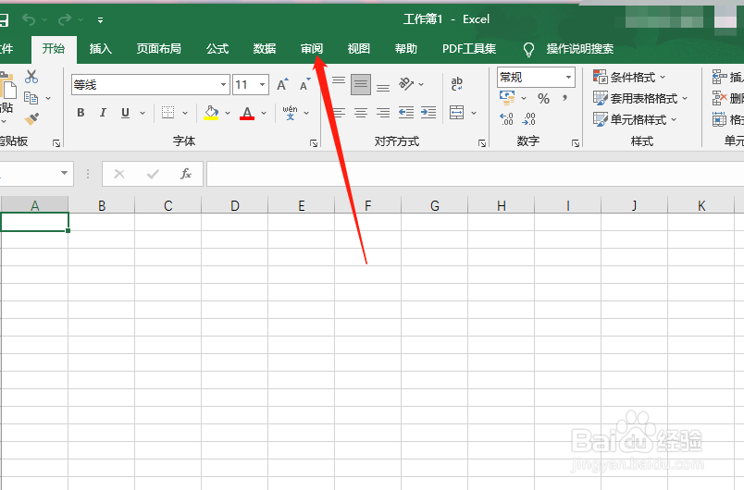Decrease decimal places
Viewport: 744px width, 490px height.
pos(528,119)
